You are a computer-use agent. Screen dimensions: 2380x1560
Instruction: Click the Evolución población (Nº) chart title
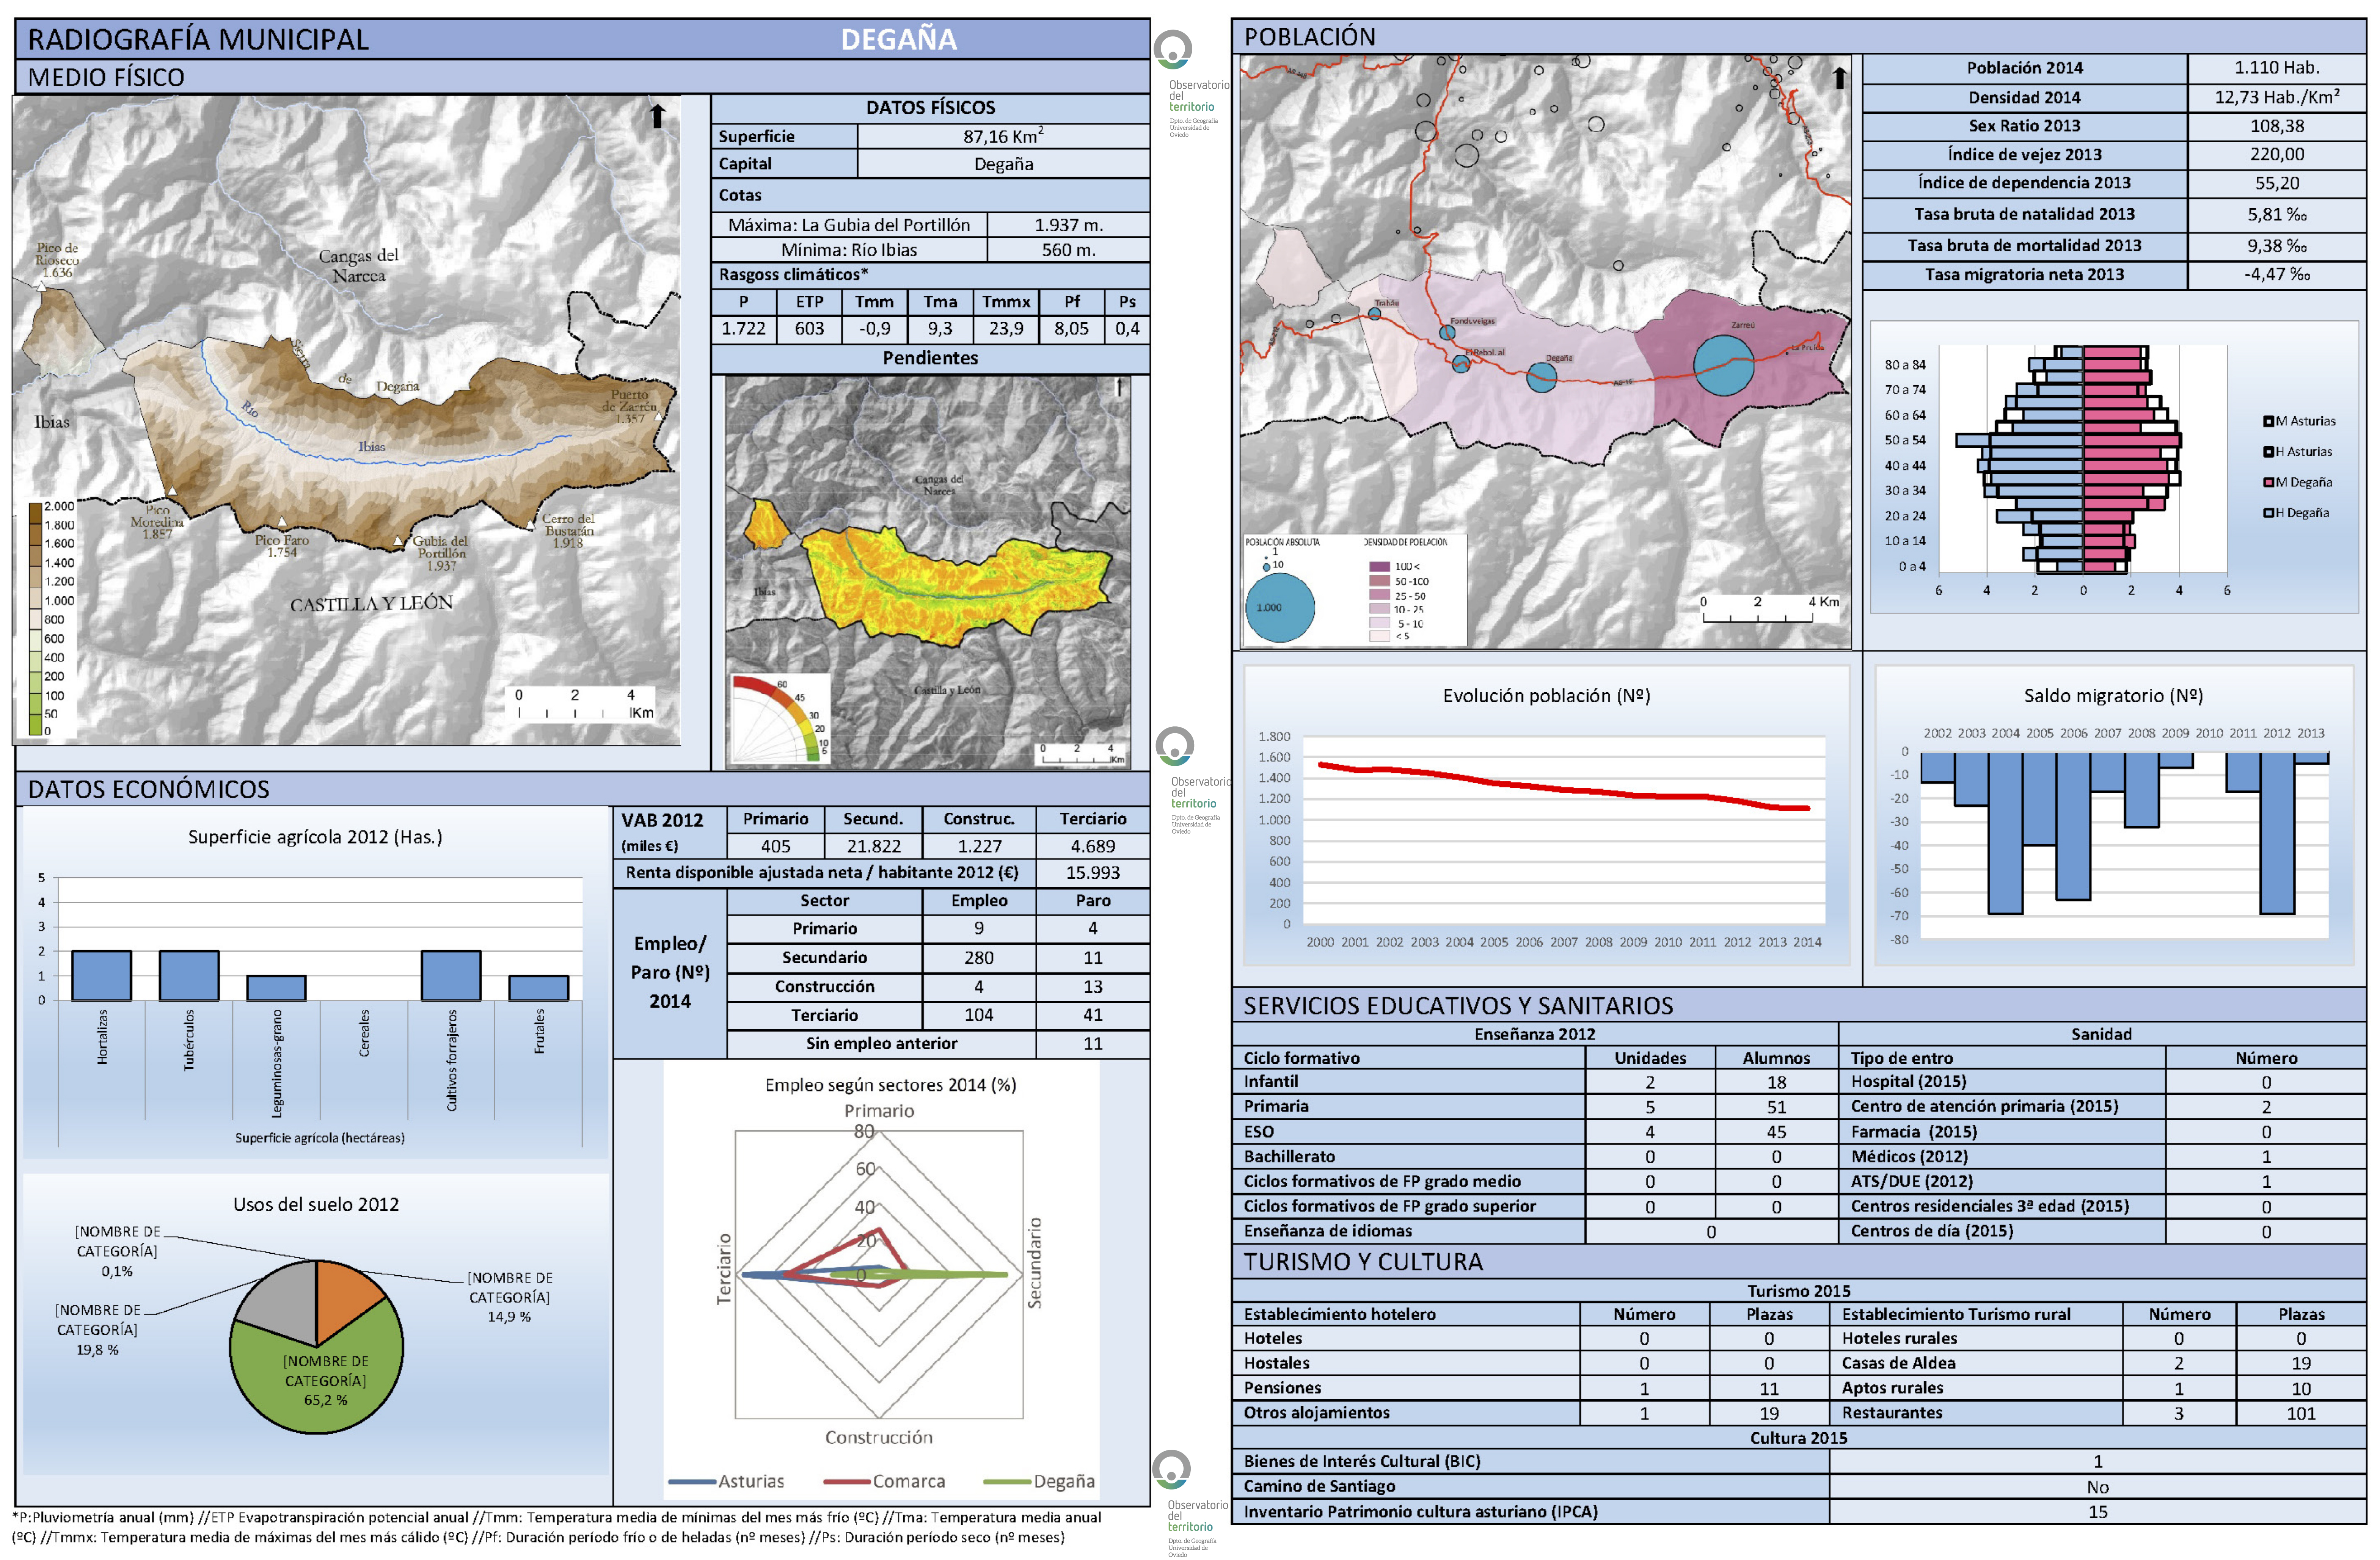(1546, 696)
